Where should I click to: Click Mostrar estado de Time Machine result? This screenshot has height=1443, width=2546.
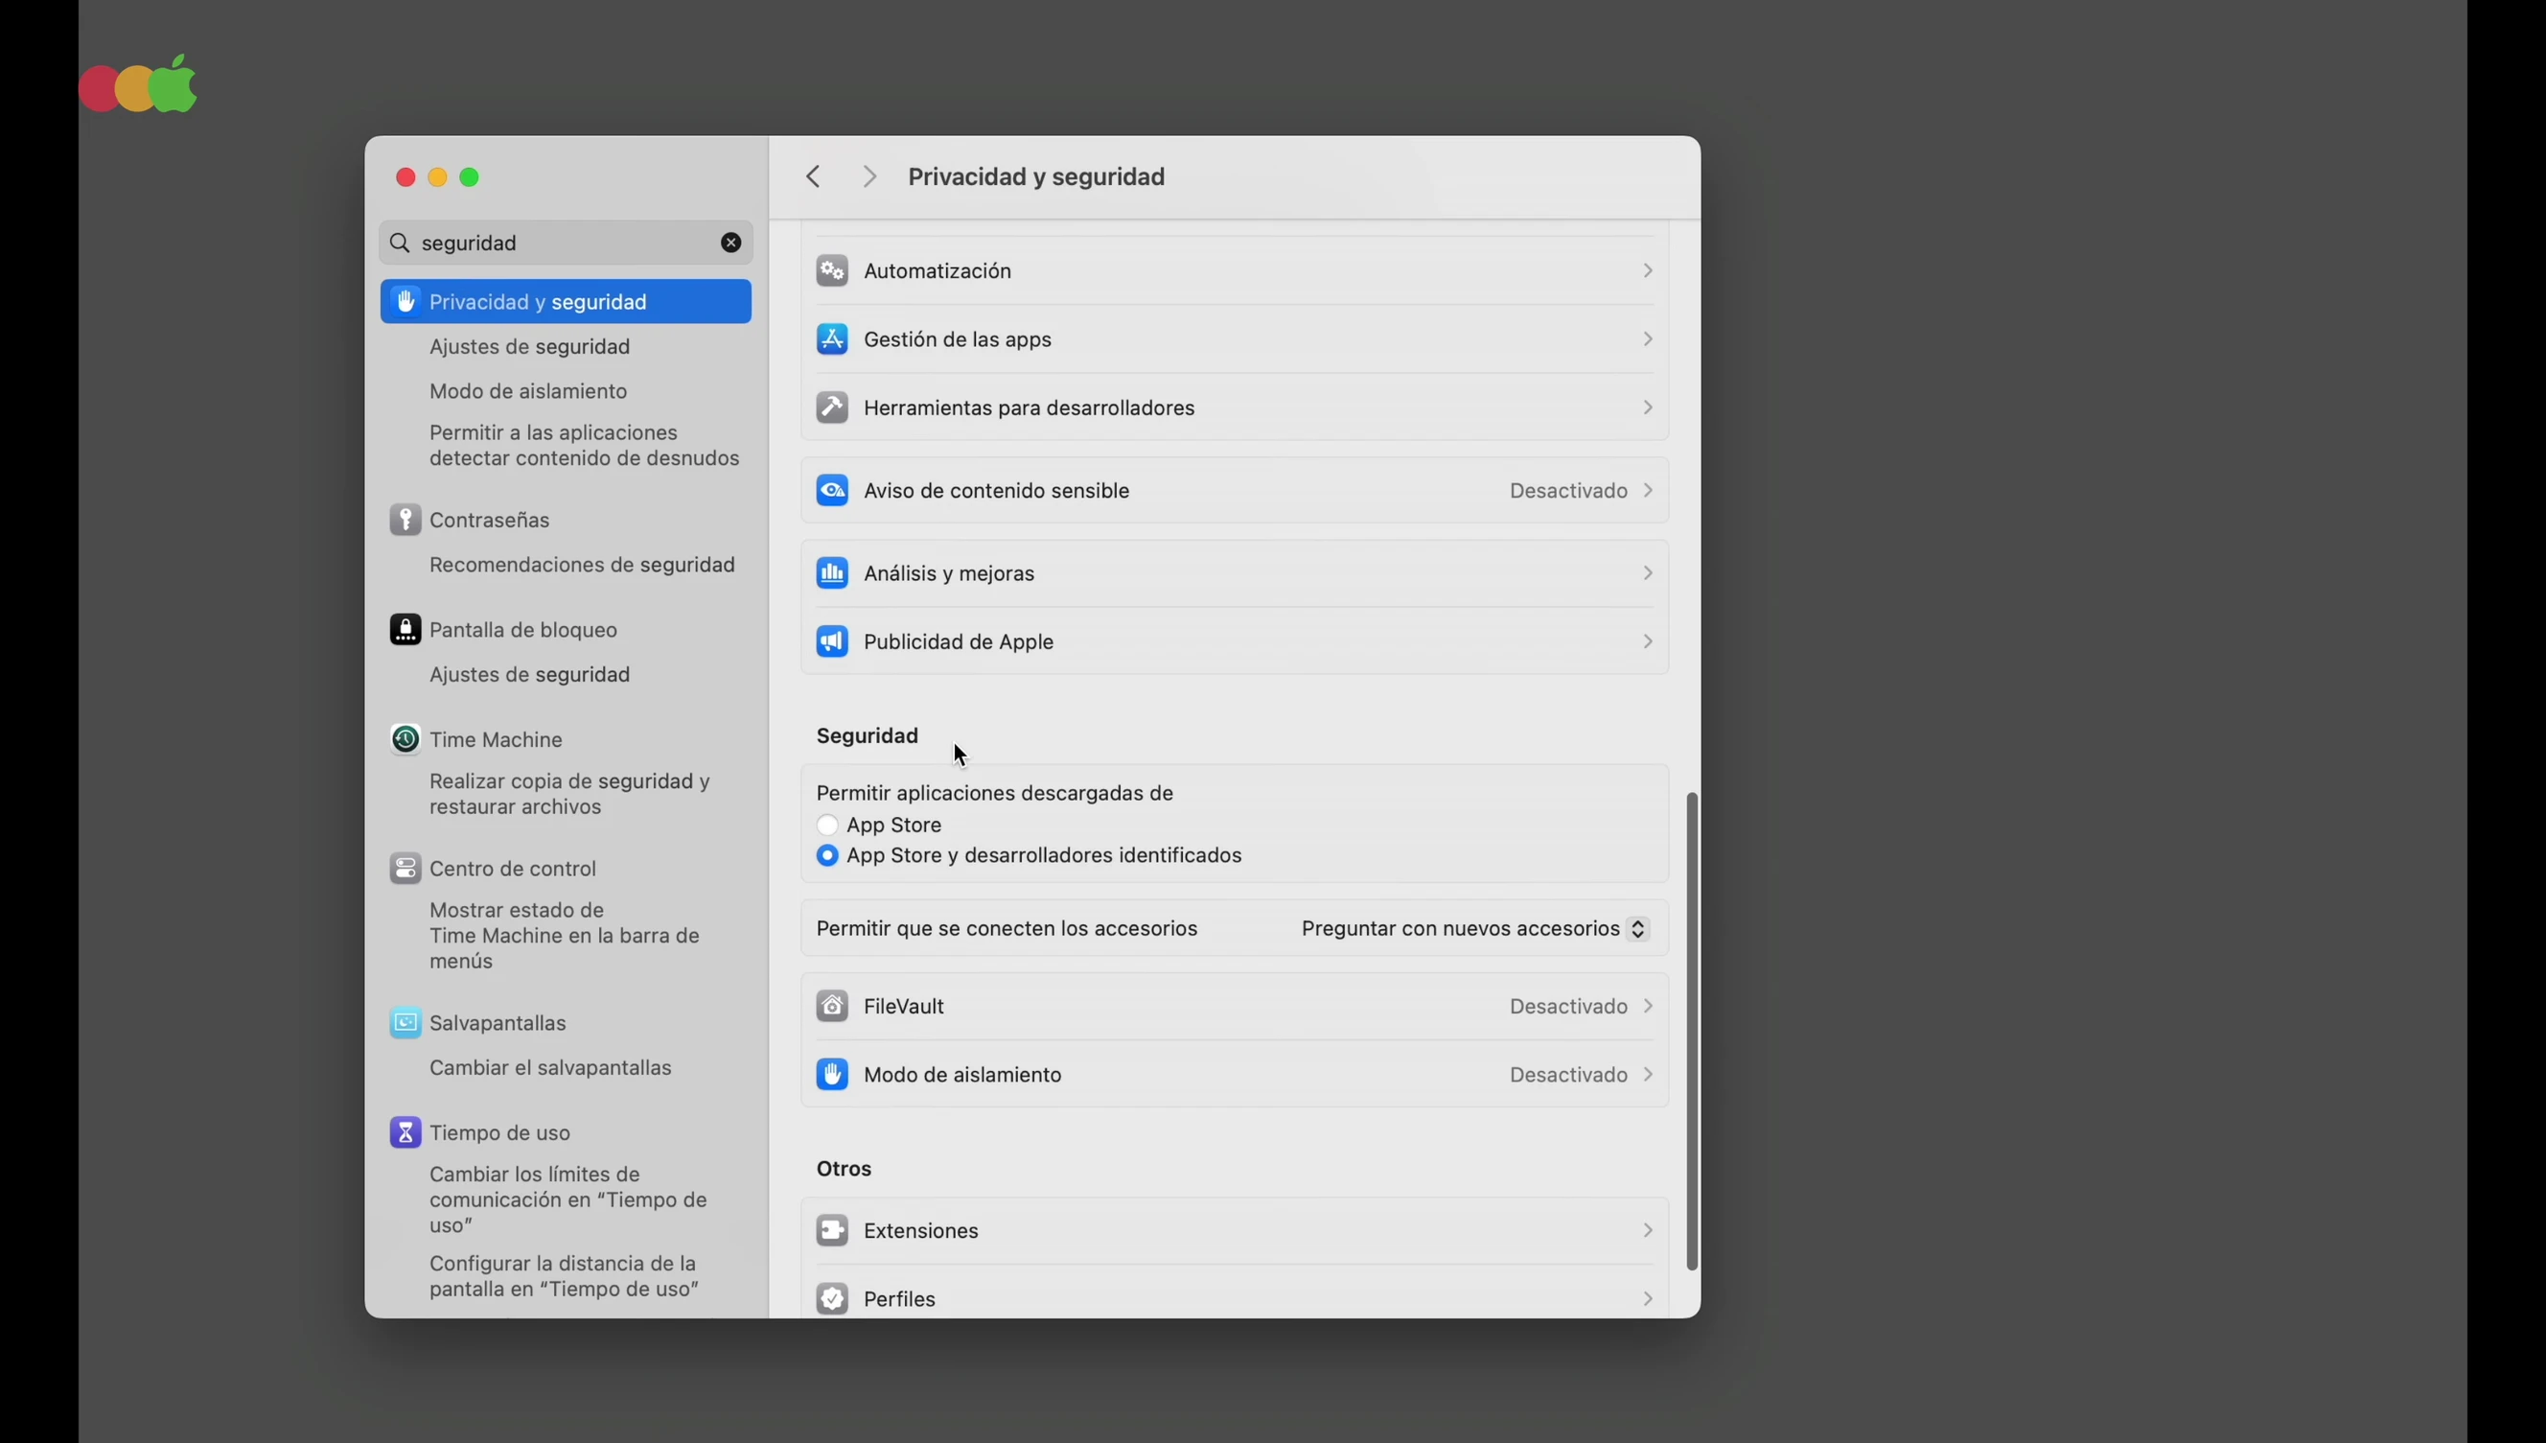pos(565,935)
